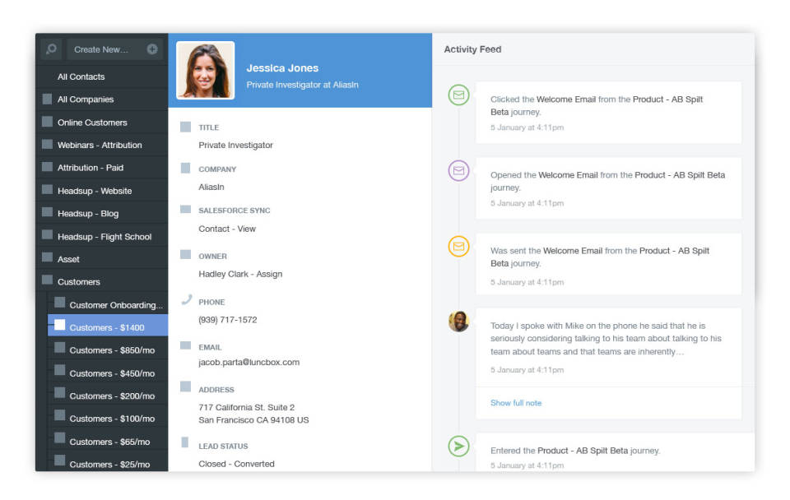Toggle the checkbox beside Customer Onboarding
The height and width of the screenshot is (500, 790).
click(60, 302)
